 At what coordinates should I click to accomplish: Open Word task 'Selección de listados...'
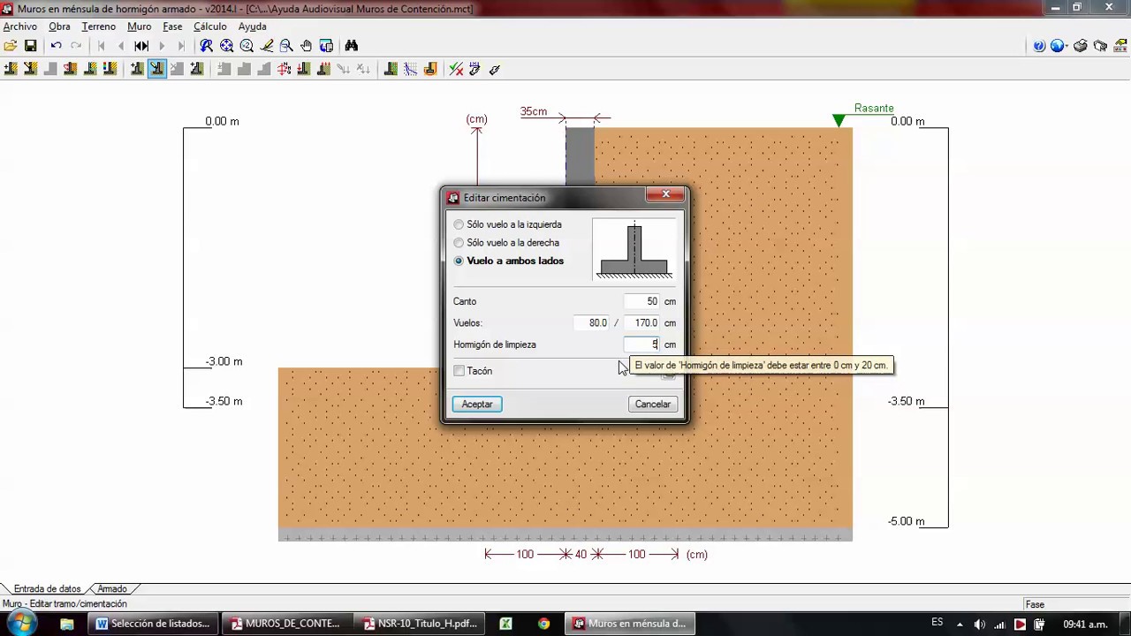tap(152, 624)
